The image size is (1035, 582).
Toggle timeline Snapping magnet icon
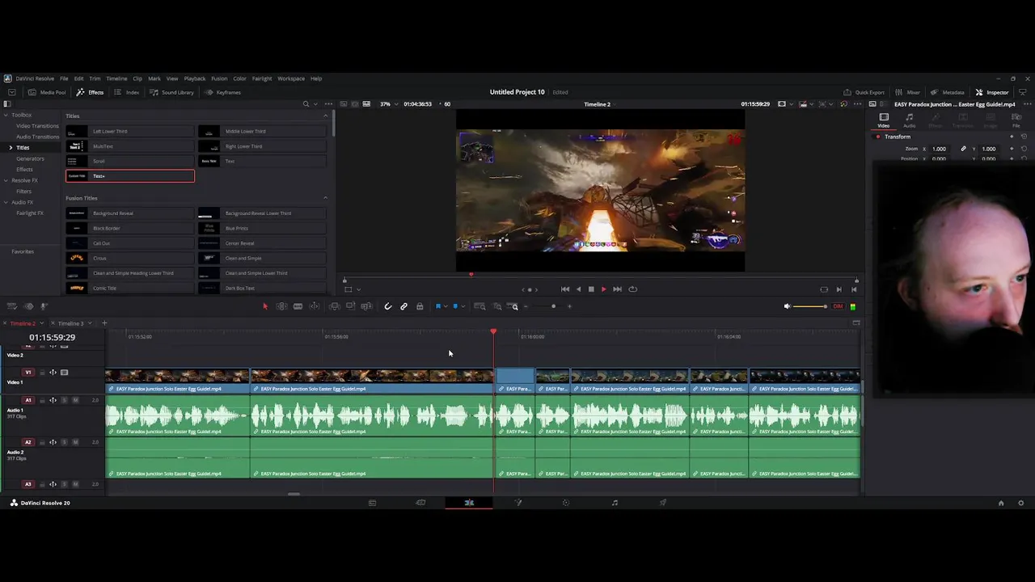point(388,306)
